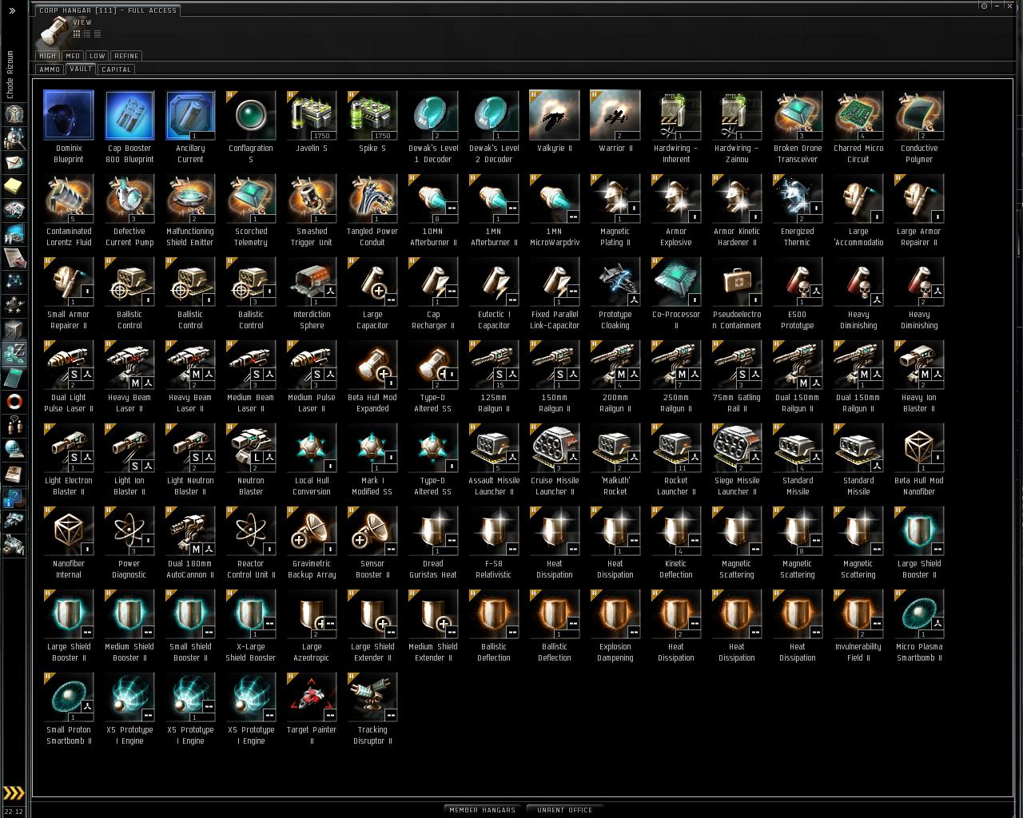
Task: Select the 10MN Afterburner II module
Action: (433, 210)
